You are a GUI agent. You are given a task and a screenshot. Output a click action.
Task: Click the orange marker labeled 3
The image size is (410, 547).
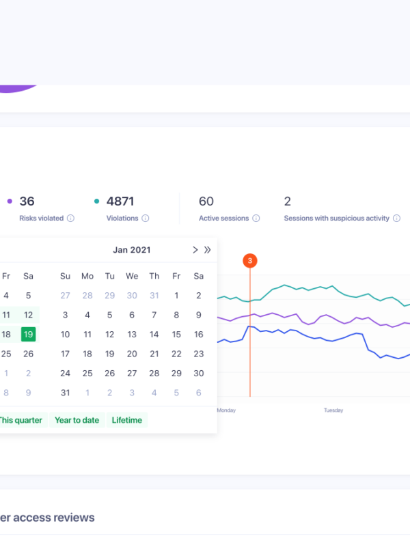[250, 260]
